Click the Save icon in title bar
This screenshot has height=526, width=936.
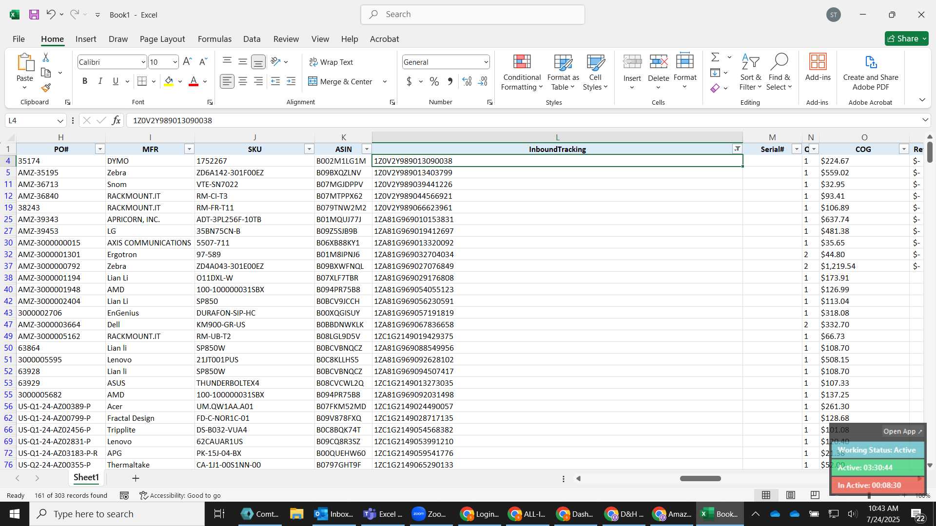[34, 15]
